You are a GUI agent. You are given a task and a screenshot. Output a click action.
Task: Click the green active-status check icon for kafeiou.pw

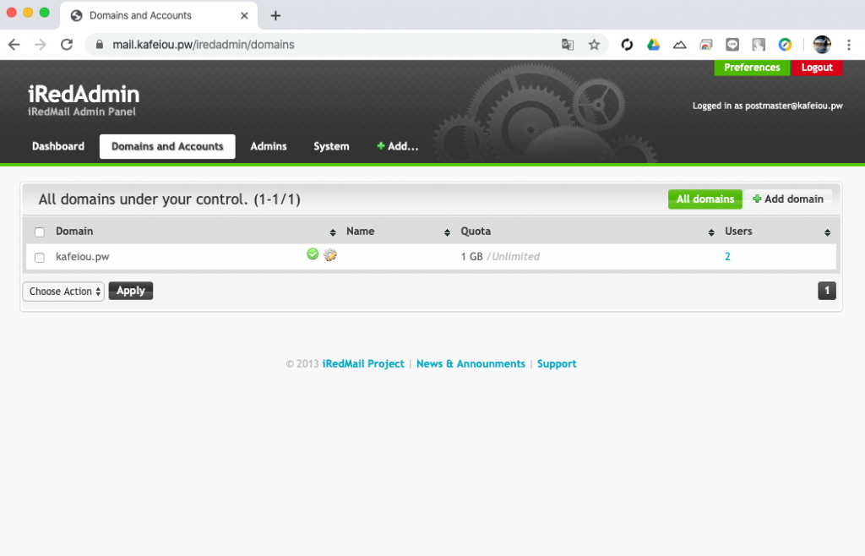pos(313,253)
